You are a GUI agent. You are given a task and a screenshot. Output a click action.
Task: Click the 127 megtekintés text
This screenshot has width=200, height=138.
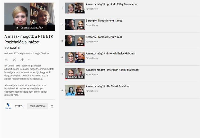coord(22,53)
